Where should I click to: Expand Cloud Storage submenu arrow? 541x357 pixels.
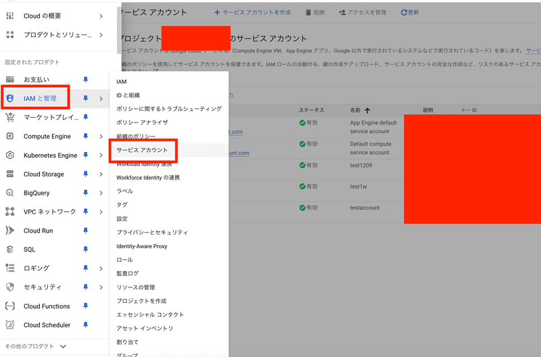point(101,174)
